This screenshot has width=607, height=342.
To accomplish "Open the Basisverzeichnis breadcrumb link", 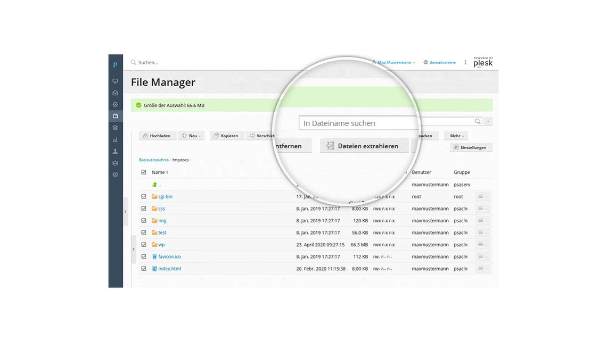I will tap(154, 160).
